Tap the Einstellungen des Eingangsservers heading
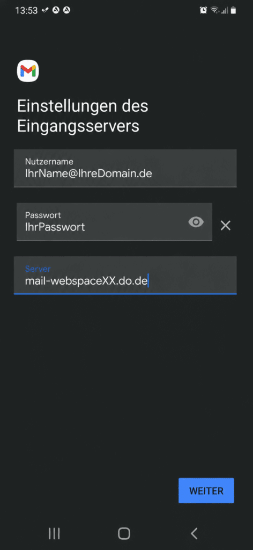This screenshot has height=550, width=253. (x=83, y=116)
